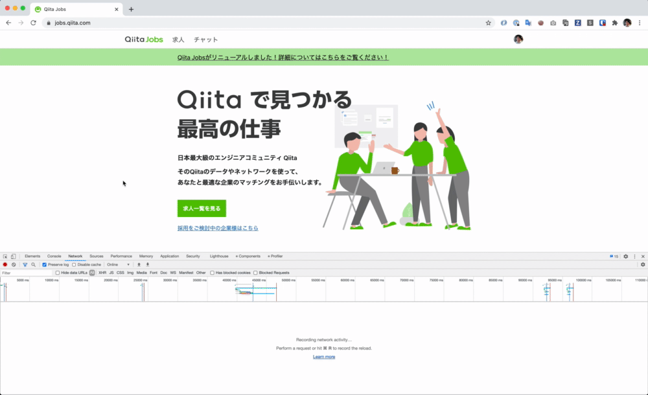
Task: Click timeline request cluster near 45000 ms
Action: coord(255,290)
